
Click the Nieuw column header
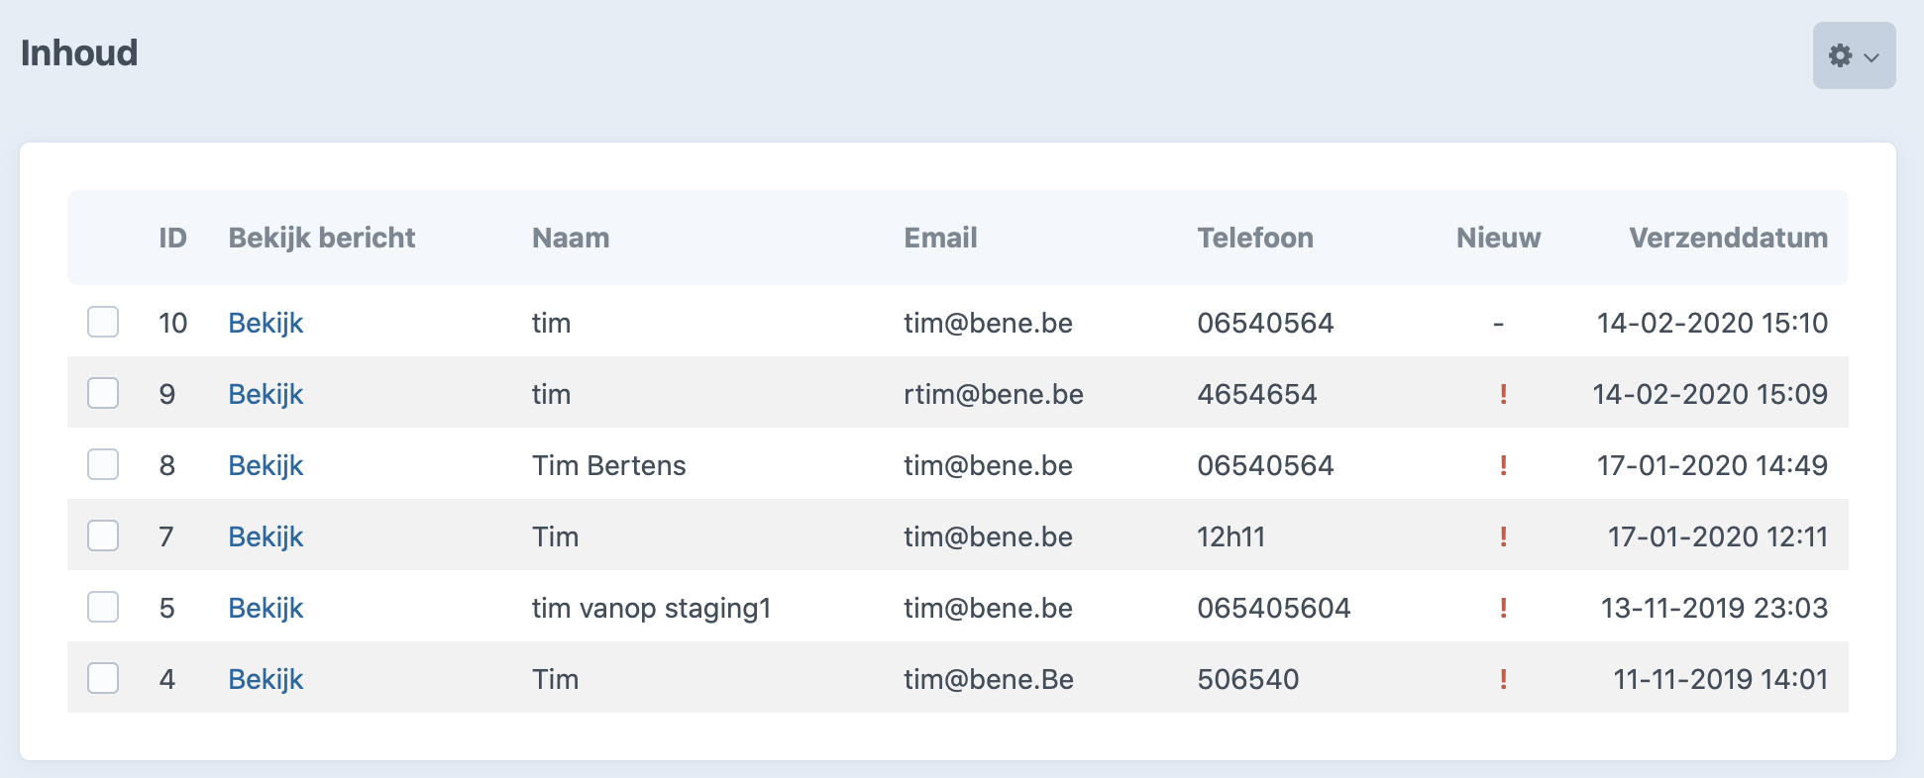coord(1498,238)
